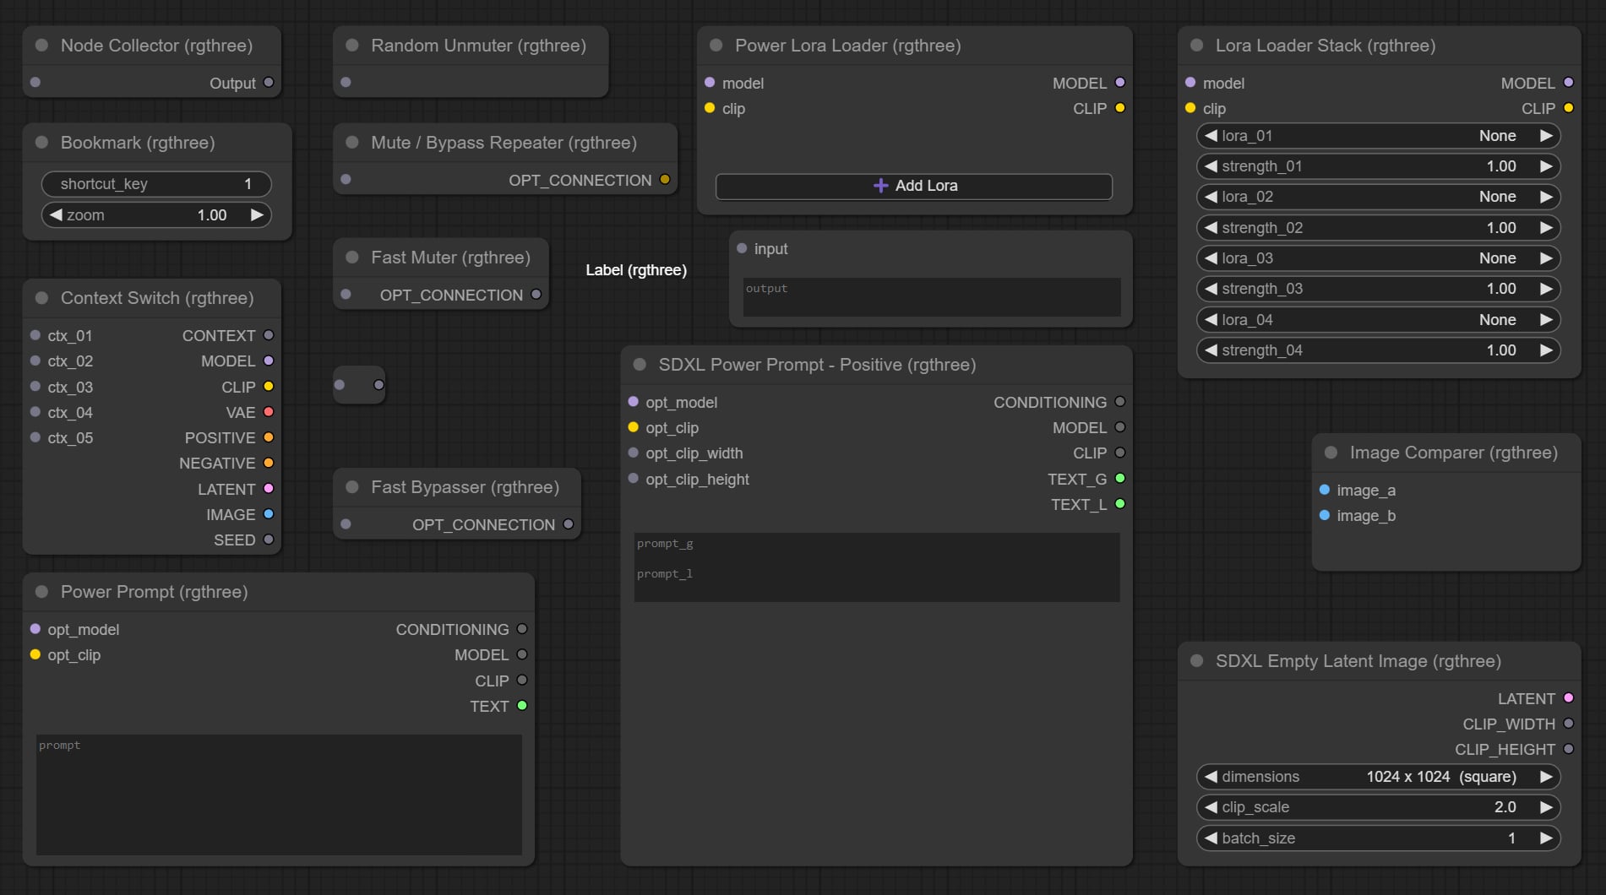
Task: Decrease strength_02 with its left arrow
Action: tap(1211, 228)
